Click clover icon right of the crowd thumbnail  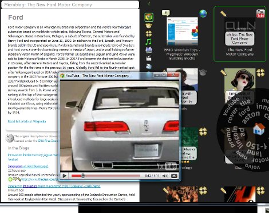click(x=203, y=191)
